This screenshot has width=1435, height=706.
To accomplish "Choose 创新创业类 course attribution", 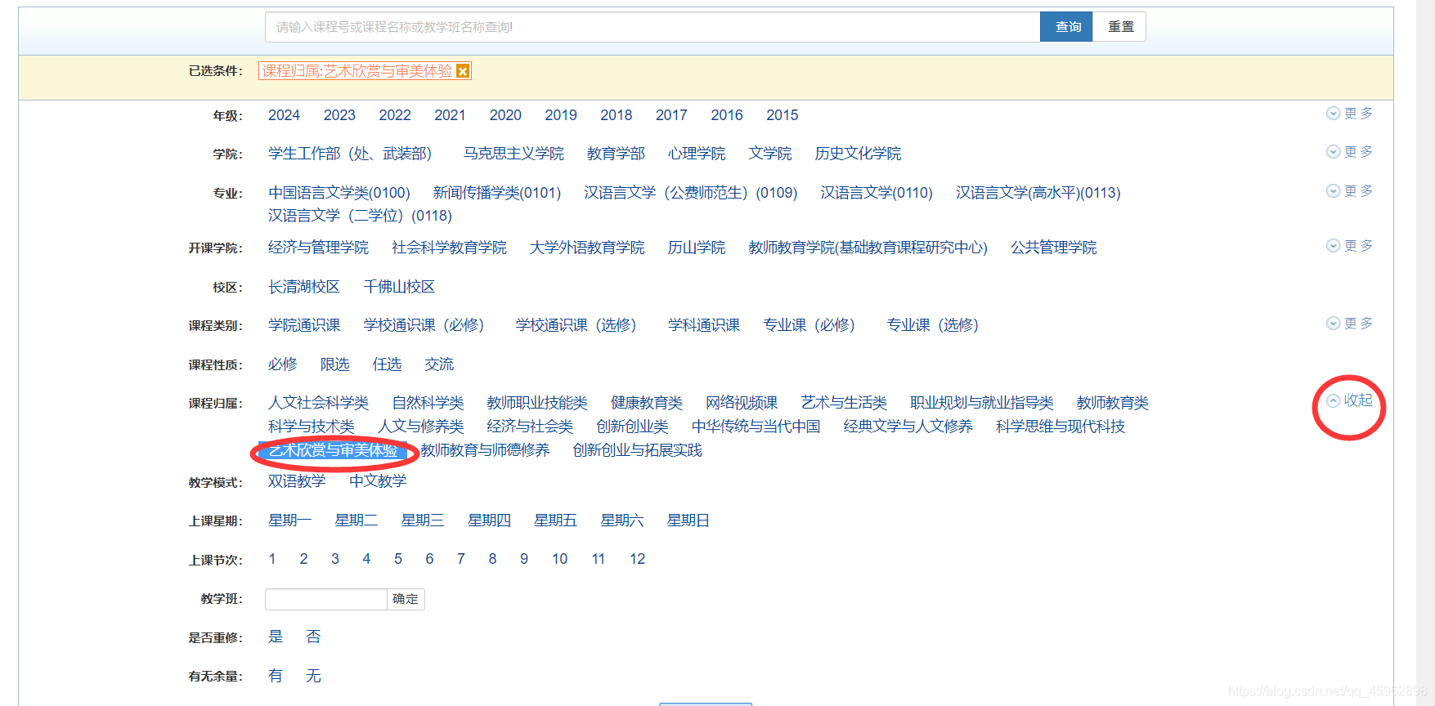I will pos(632,427).
